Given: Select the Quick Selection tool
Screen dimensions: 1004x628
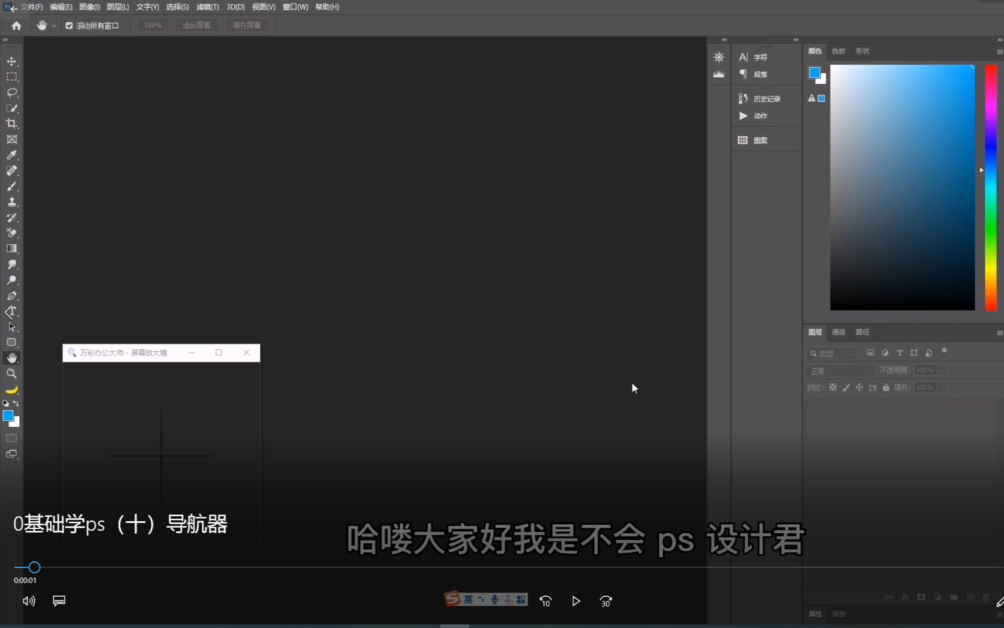Looking at the screenshot, I should tap(11, 108).
